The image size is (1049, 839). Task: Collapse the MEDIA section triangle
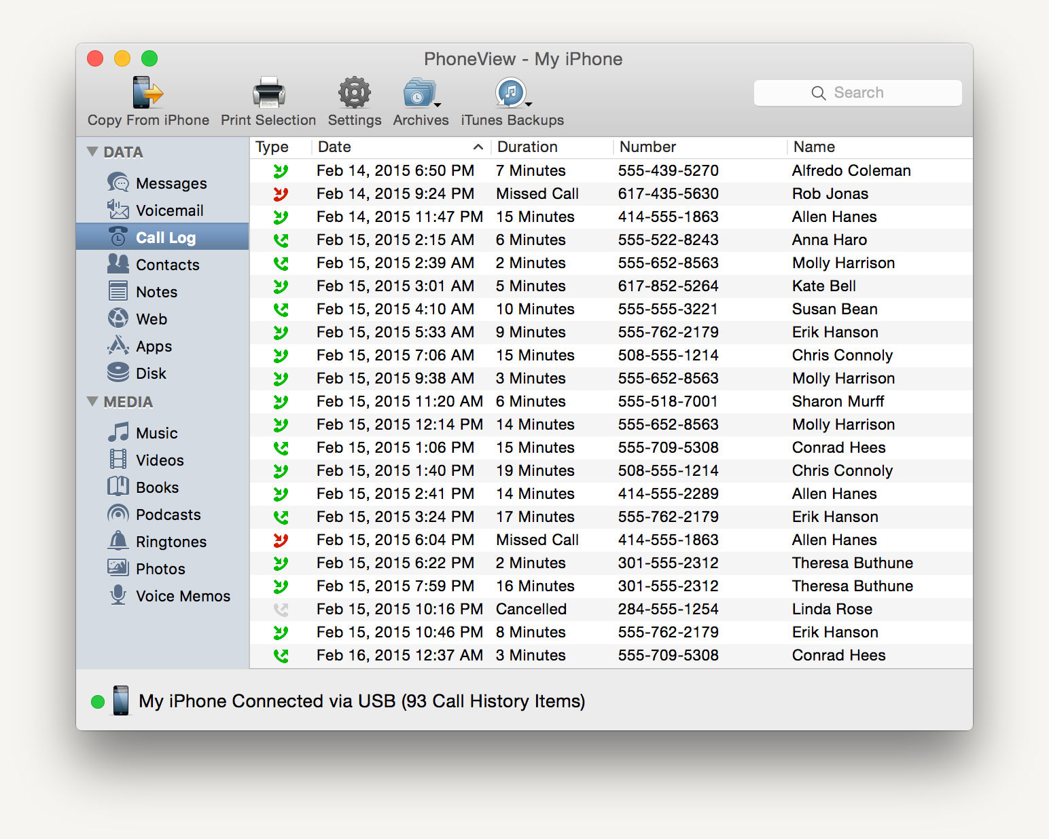coord(94,402)
